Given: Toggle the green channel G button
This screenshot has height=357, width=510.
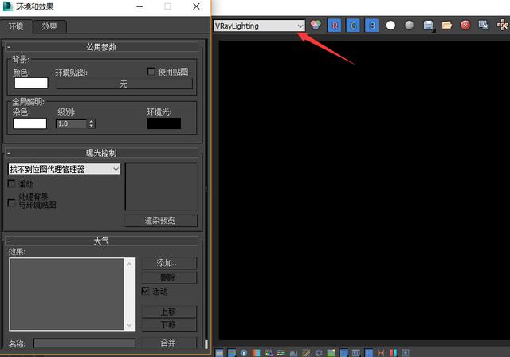Looking at the screenshot, I should click(x=353, y=25).
